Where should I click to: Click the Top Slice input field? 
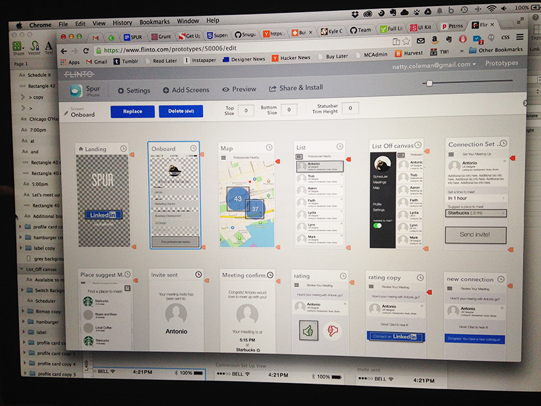pos(246,110)
